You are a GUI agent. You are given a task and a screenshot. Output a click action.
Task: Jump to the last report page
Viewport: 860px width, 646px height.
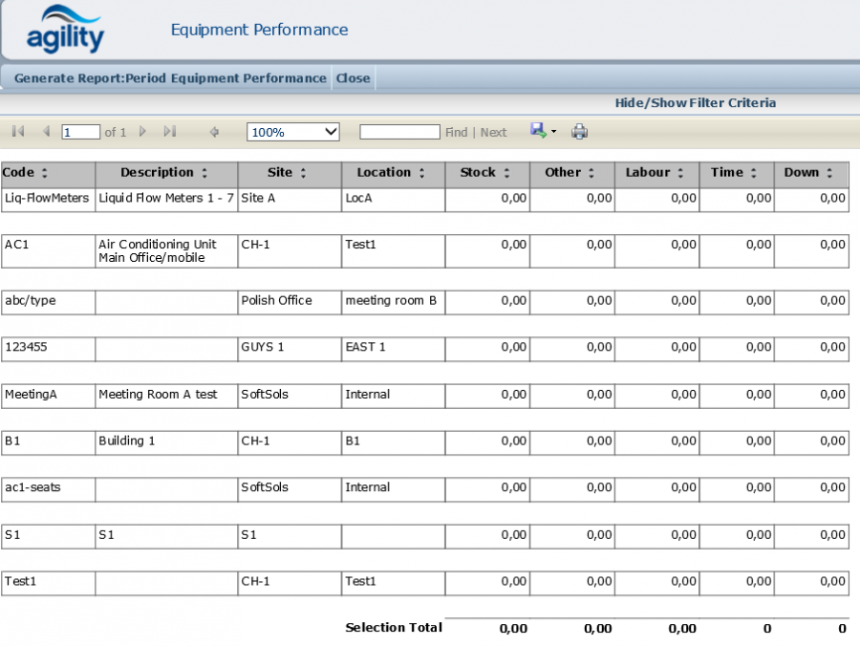pos(169,132)
